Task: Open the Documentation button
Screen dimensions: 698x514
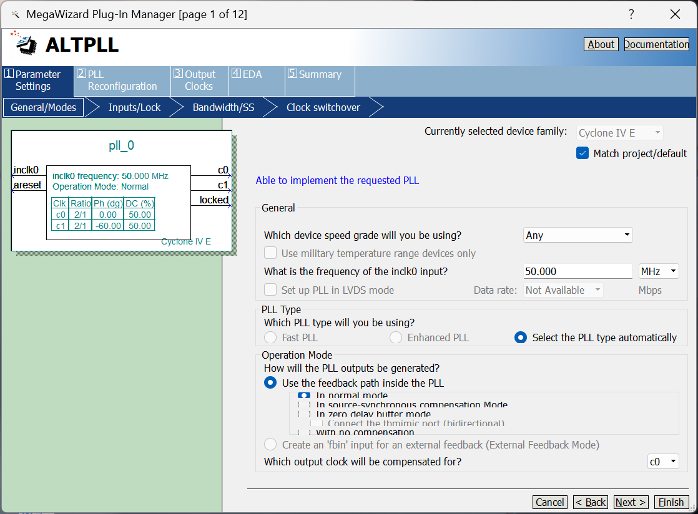Action: tap(657, 44)
